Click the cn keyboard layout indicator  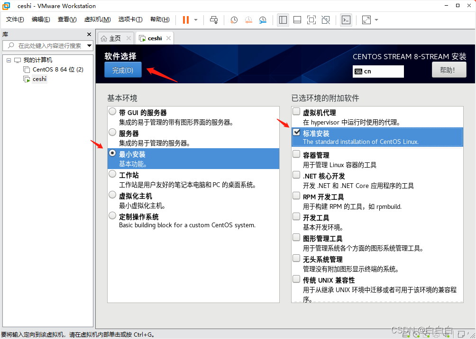378,71
